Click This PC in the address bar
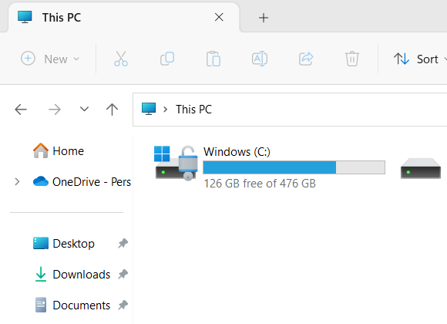447x324 pixels. coord(194,110)
